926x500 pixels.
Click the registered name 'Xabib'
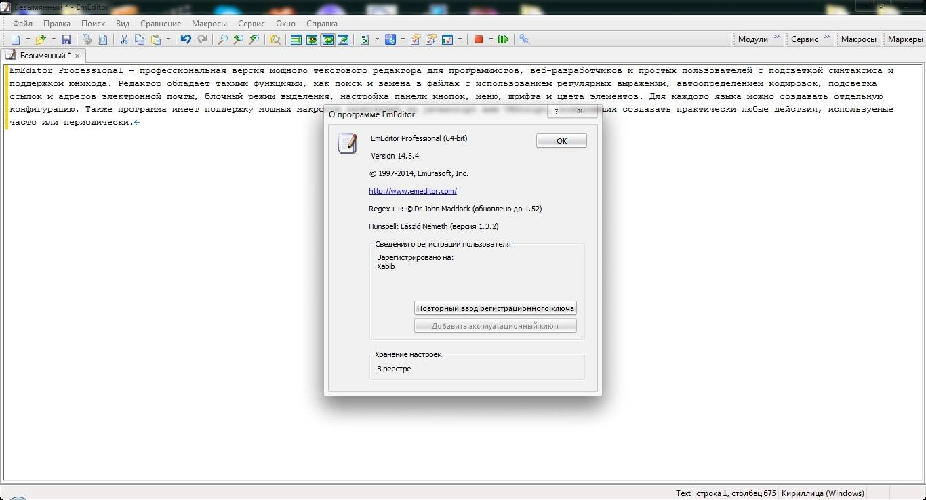[386, 266]
